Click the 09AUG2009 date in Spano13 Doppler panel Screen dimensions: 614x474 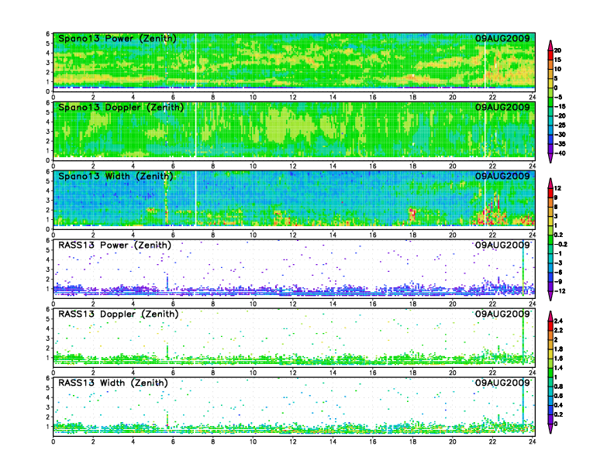502,107
